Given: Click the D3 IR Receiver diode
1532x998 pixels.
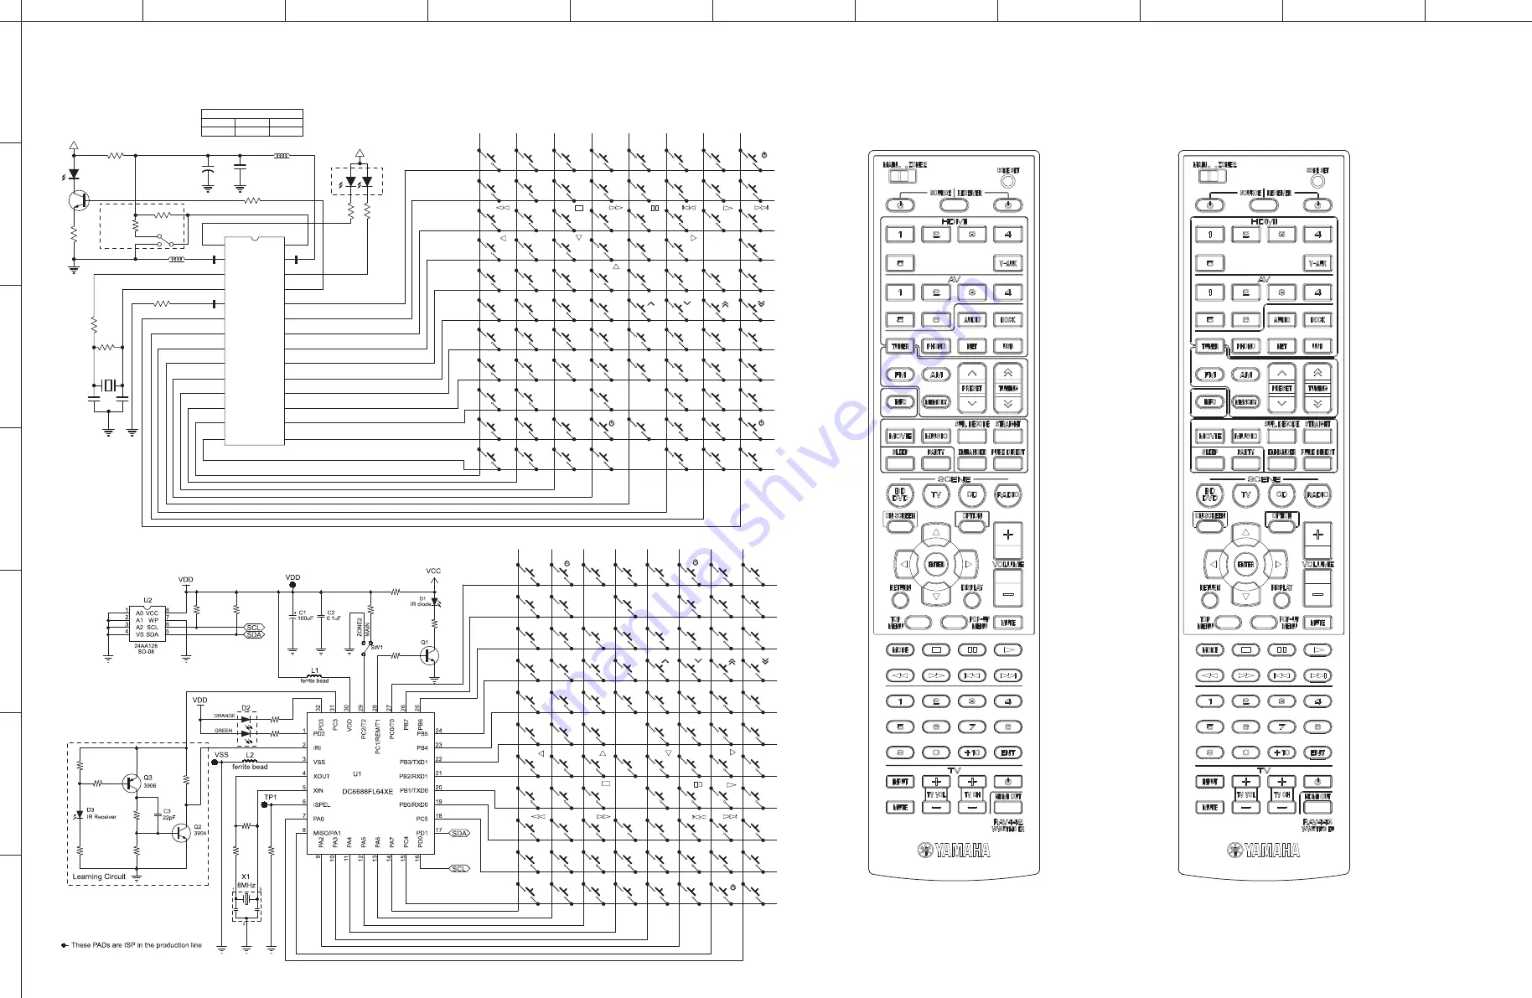Looking at the screenshot, I should pos(80,813).
